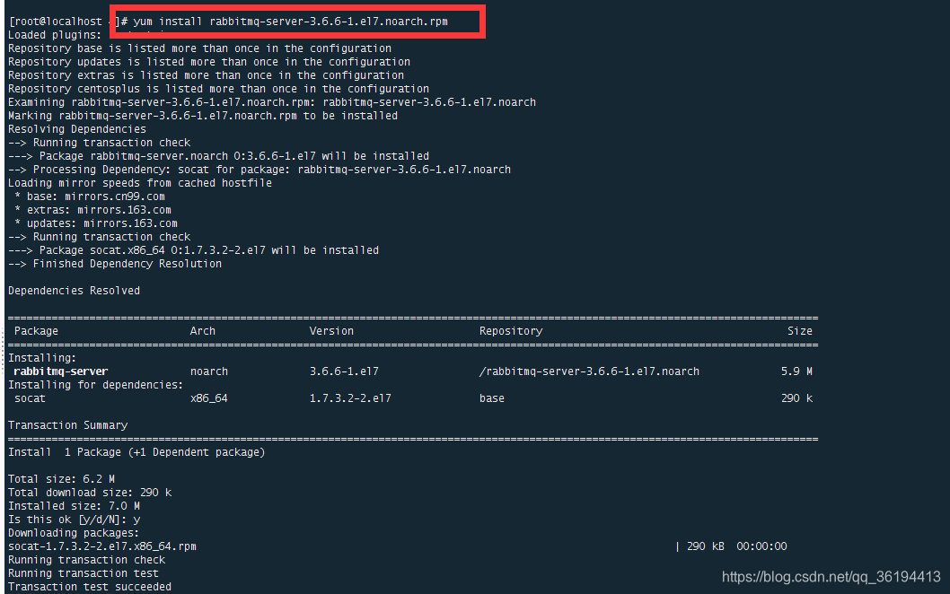Click the Size column header

800,331
